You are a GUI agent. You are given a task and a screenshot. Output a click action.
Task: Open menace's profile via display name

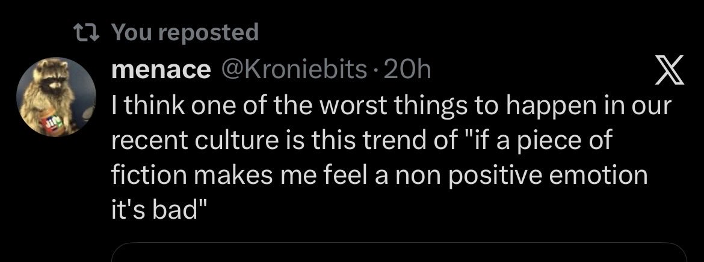[161, 70]
